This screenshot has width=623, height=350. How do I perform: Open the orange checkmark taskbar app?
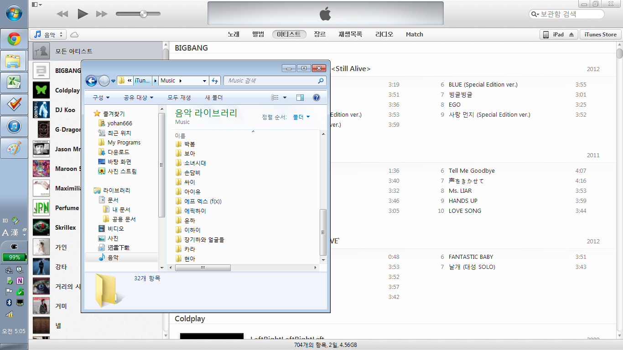point(14,105)
